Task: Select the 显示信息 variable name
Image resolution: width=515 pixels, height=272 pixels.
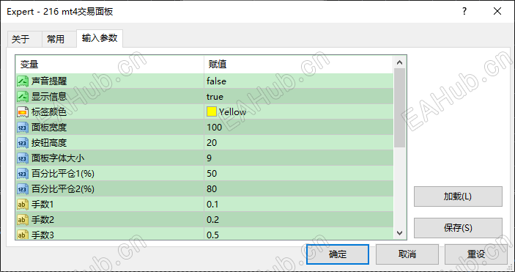Action: pyautogui.click(x=49, y=96)
